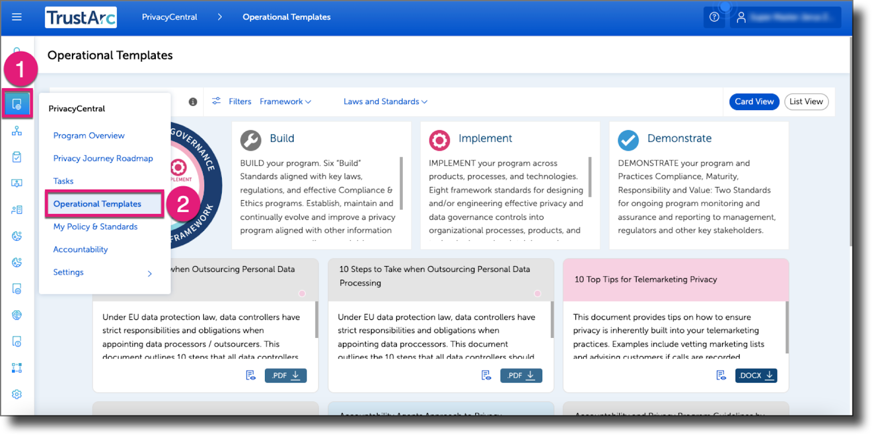This screenshot has height=435, width=872.
Task: Open the Build framework card title
Action: pos(282,138)
